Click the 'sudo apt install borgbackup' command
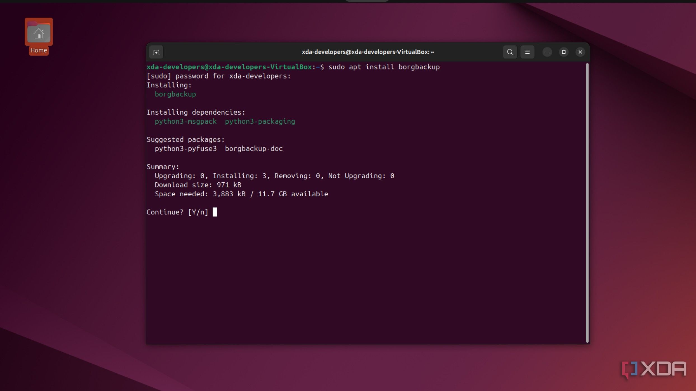Image resolution: width=696 pixels, height=391 pixels. click(384, 67)
